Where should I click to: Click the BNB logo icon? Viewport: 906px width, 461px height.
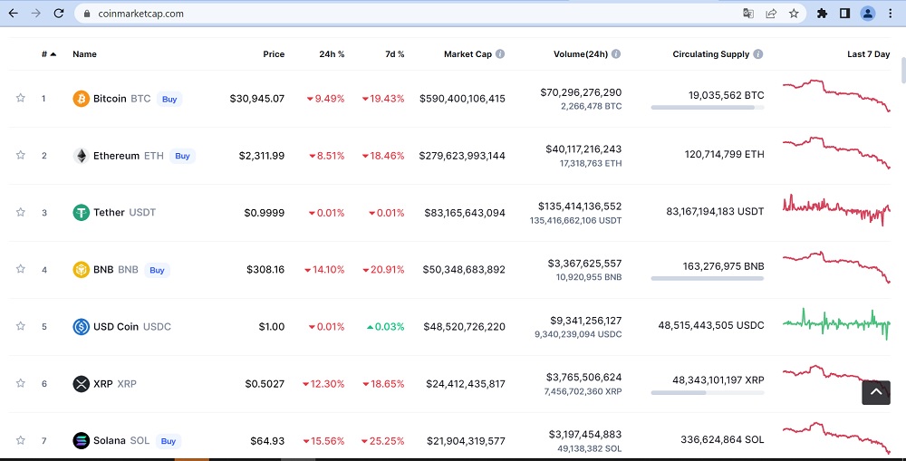coord(81,269)
